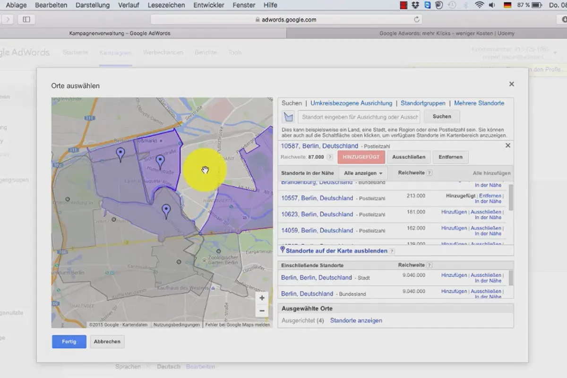Click Hinzufügen for 10623 Berlin

pyautogui.click(x=454, y=212)
